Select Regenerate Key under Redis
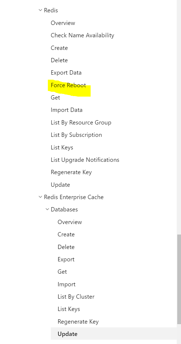The width and height of the screenshot is (181, 344). pos(71,172)
